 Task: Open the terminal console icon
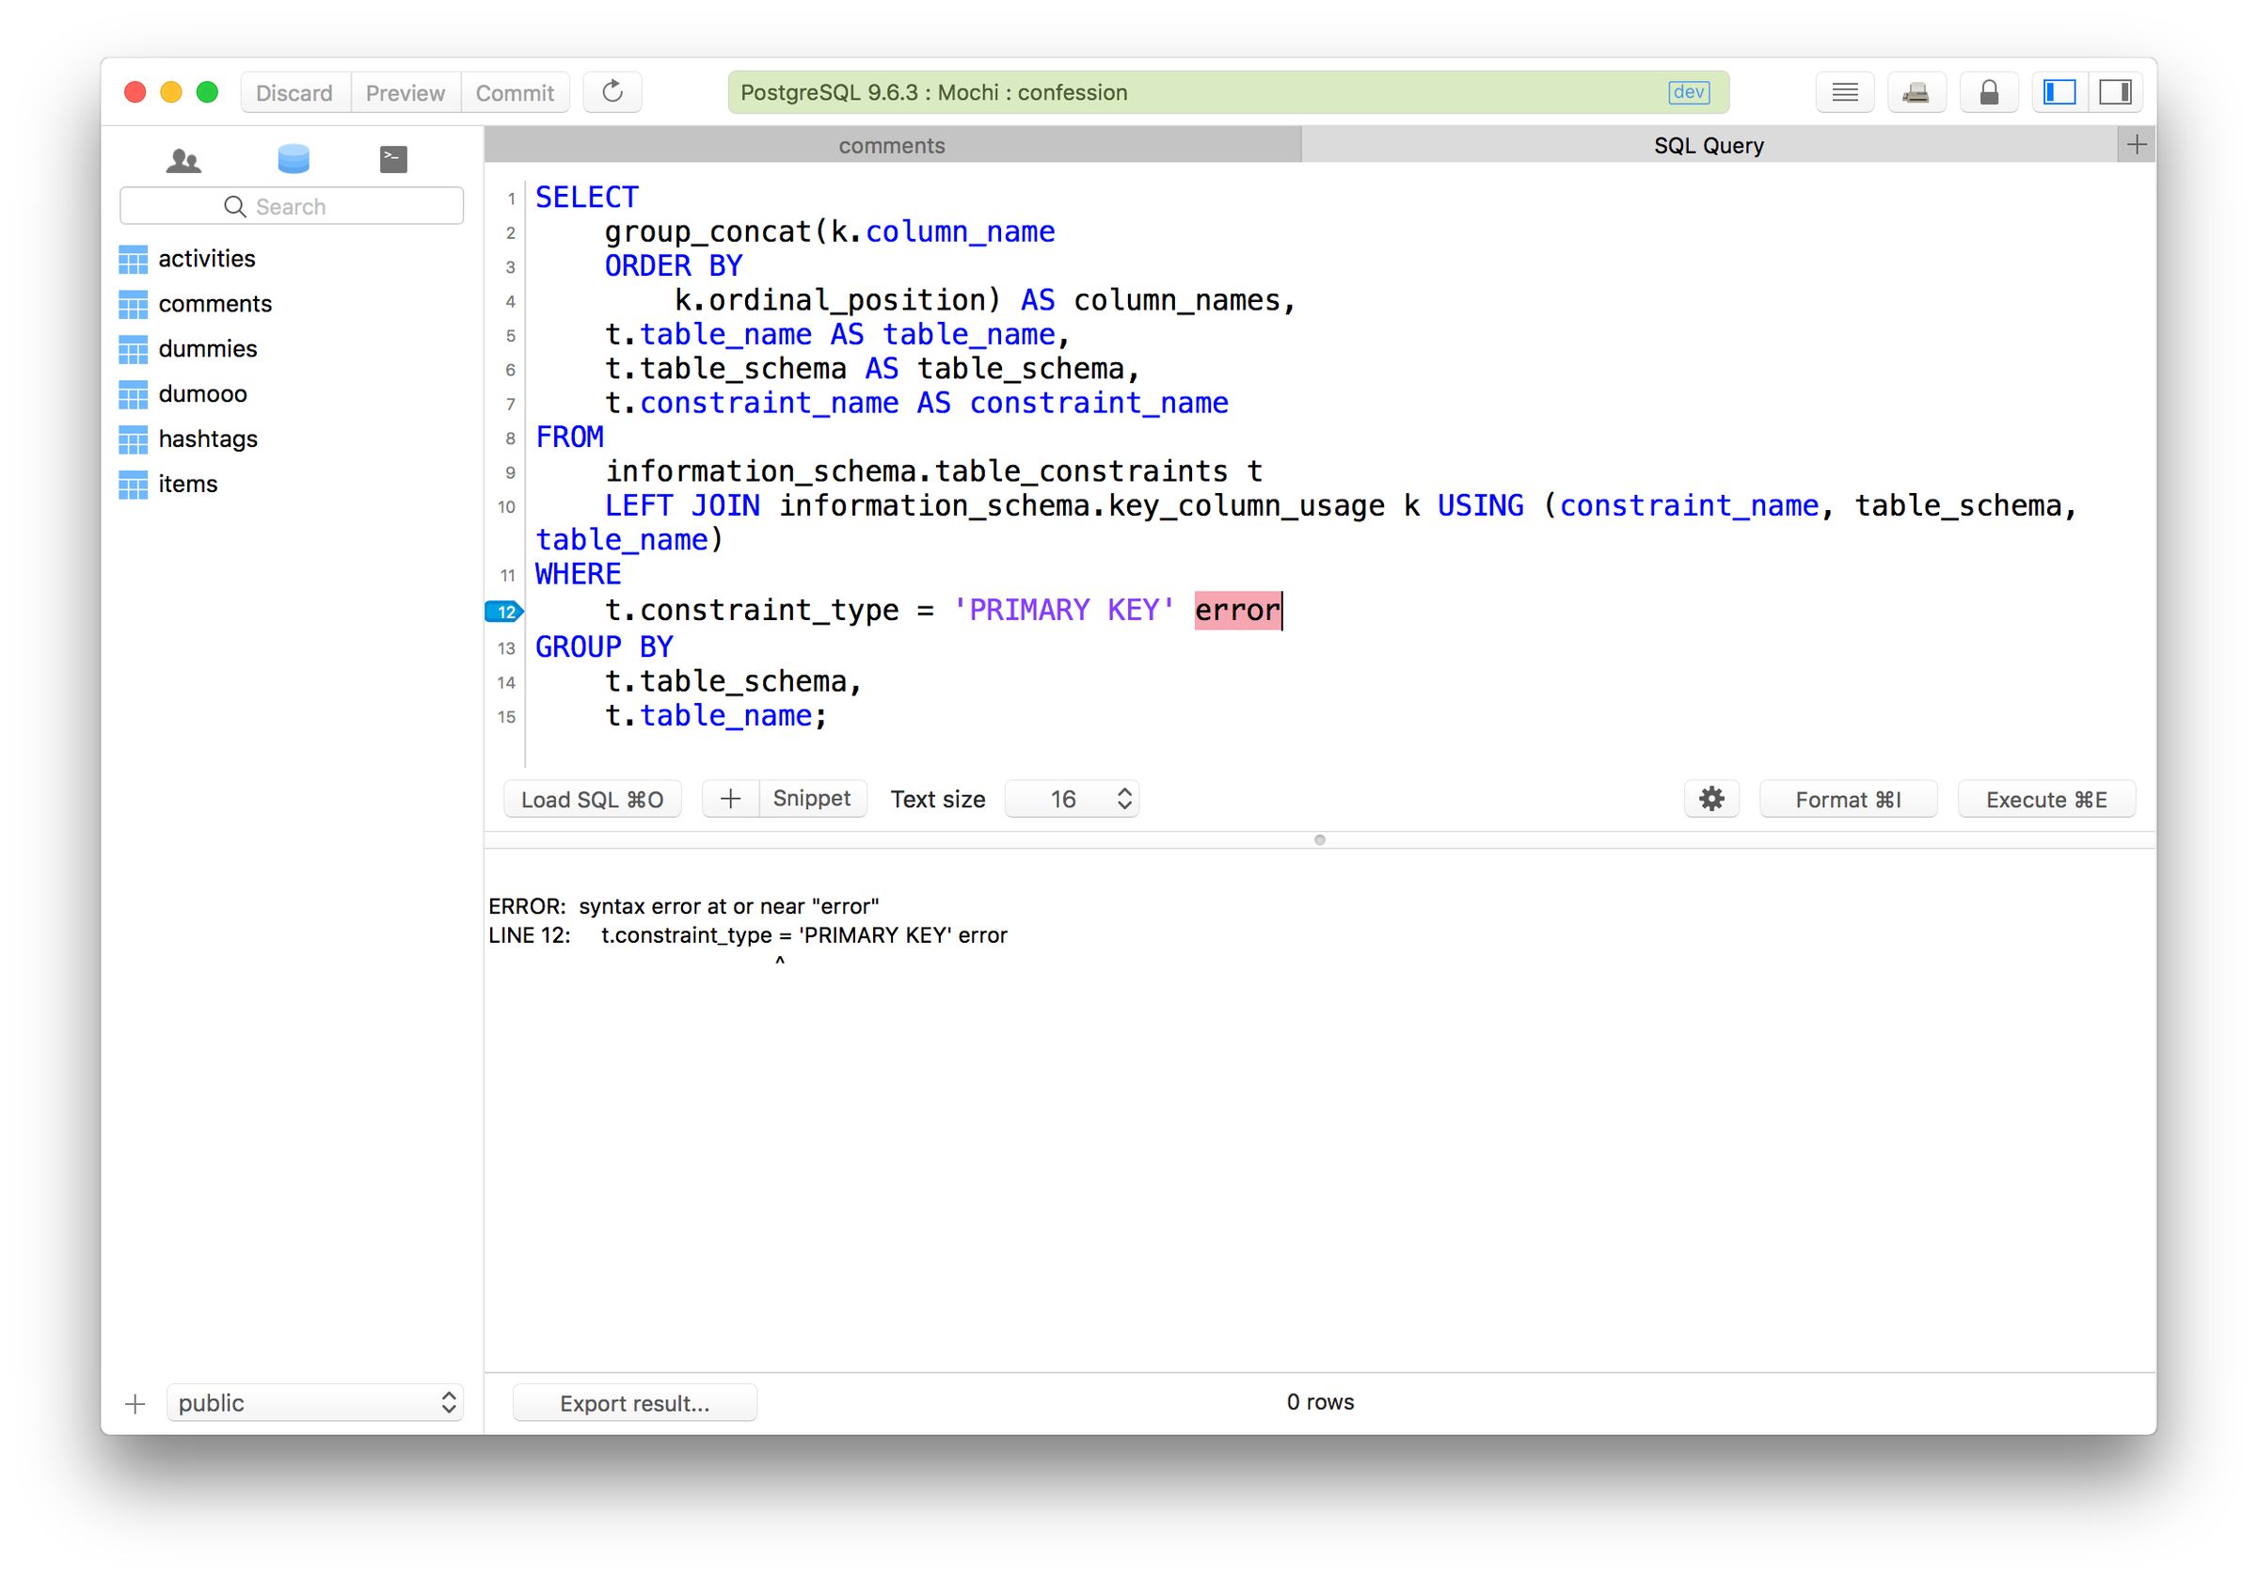[393, 159]
